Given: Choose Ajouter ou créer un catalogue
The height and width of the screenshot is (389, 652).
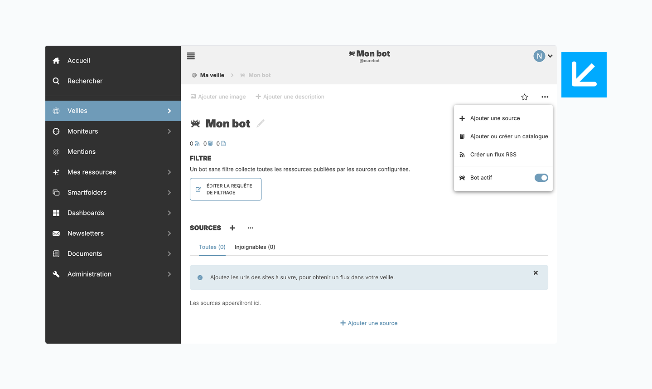Looking at the screenshot, I should click(x=509, y=136).
